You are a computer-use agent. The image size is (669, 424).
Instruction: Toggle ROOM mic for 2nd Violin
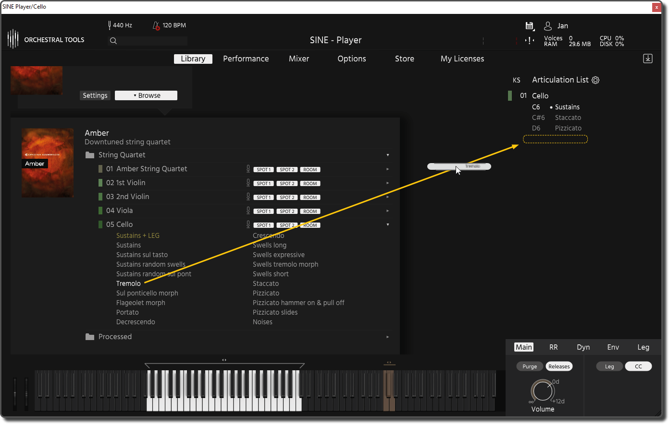[x=310, y=198]
